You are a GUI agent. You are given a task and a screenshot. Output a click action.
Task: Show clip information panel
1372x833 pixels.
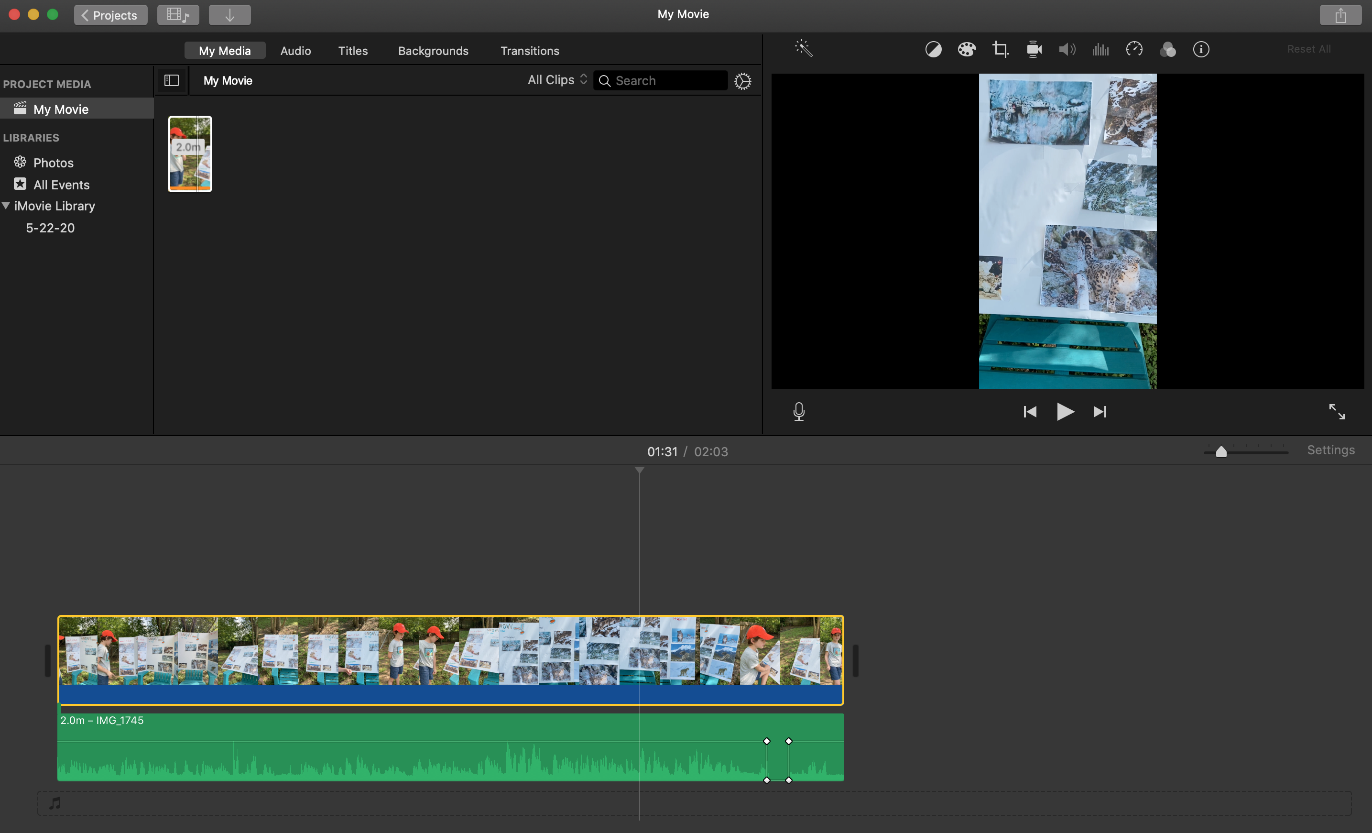pyautogui.click(x=1201, y=50)
